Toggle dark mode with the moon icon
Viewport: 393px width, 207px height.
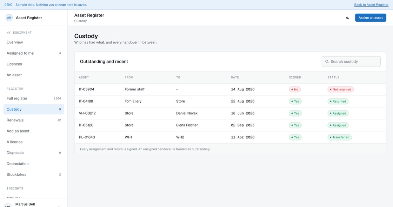pyautogui.click(x=347, y=18)
